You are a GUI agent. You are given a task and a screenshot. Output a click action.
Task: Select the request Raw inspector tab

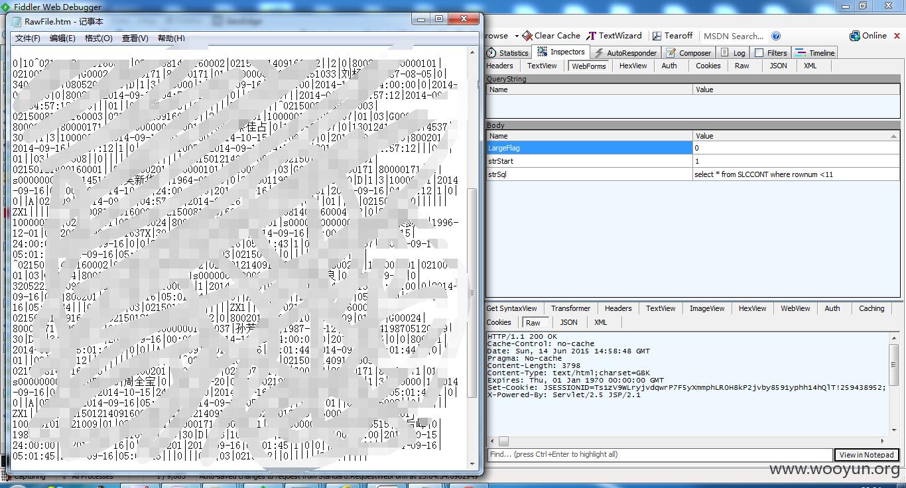pyautogui.click(x=742, y=66)
